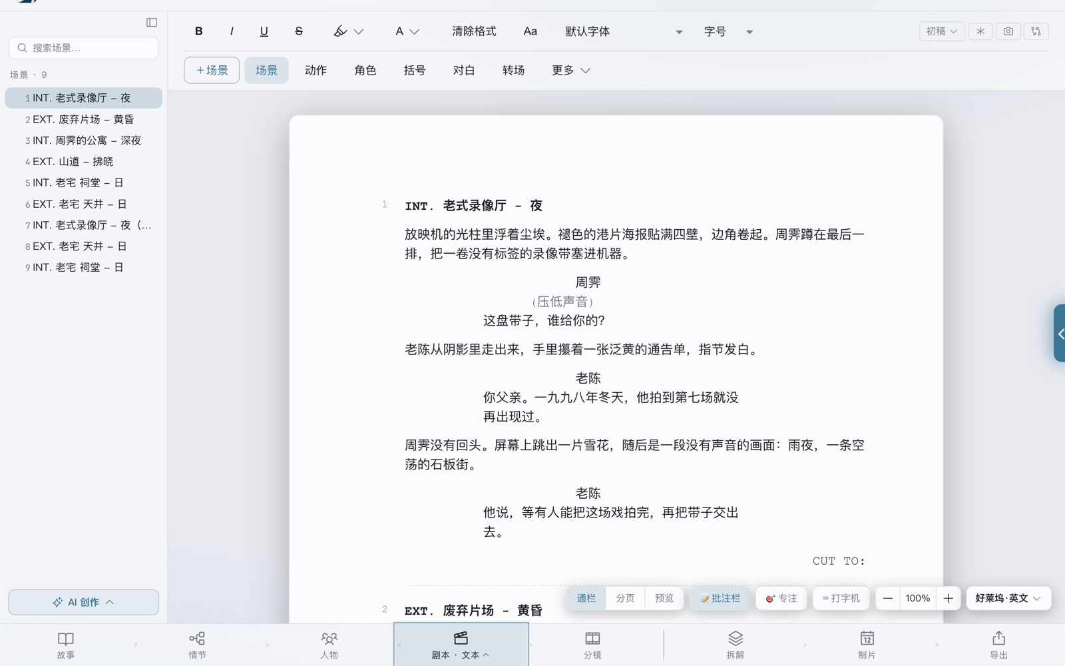Select scene 9 INT. 老宅 祠堂 – 日
Image resolution: width=1065 pixels, height=666 pixels.
(x=84, y=267)
